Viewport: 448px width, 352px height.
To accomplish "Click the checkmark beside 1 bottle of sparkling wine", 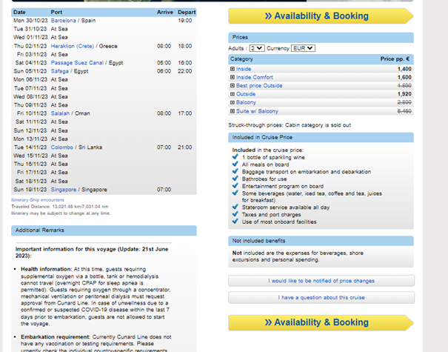I will [x=235, y=156].
